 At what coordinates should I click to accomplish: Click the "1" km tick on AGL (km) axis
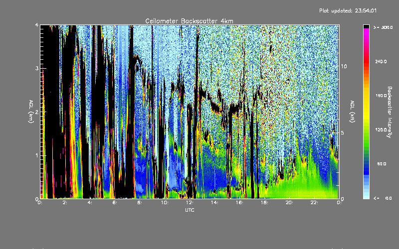pyautogui.click(x=37, y=155)
